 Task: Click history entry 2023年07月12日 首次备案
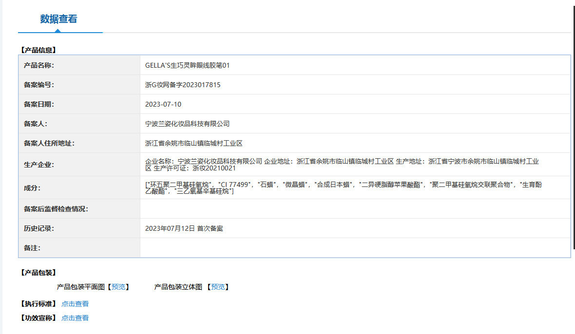pyautogui.click(x=184, y=228)
